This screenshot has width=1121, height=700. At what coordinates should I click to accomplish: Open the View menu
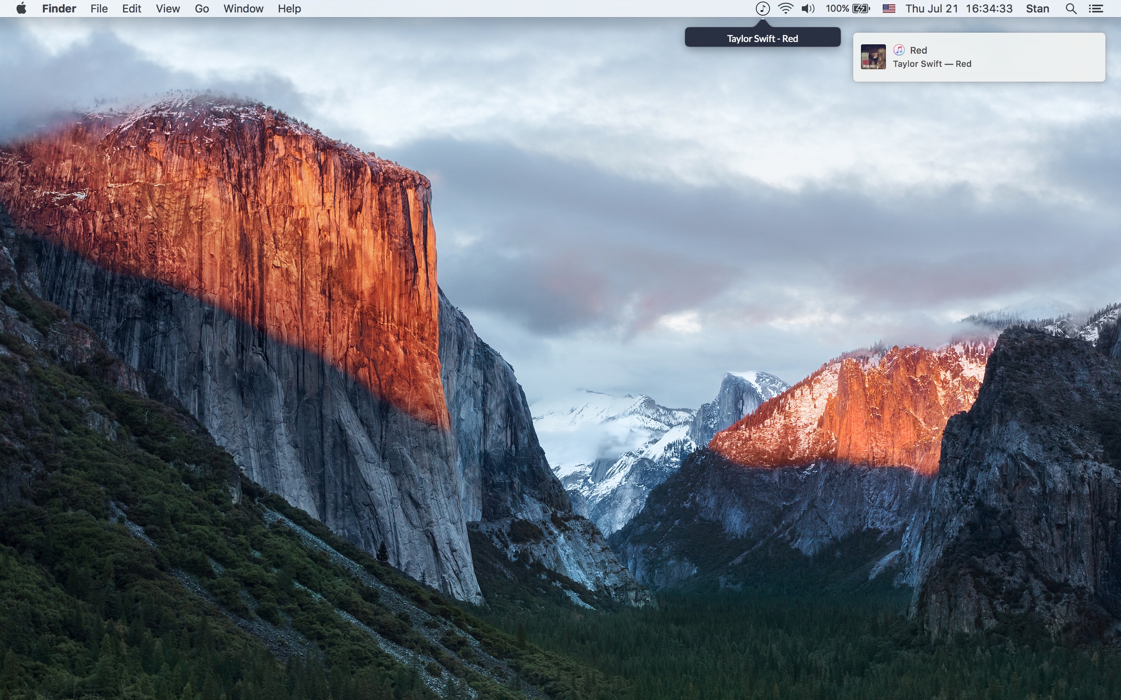pos(168,9)
